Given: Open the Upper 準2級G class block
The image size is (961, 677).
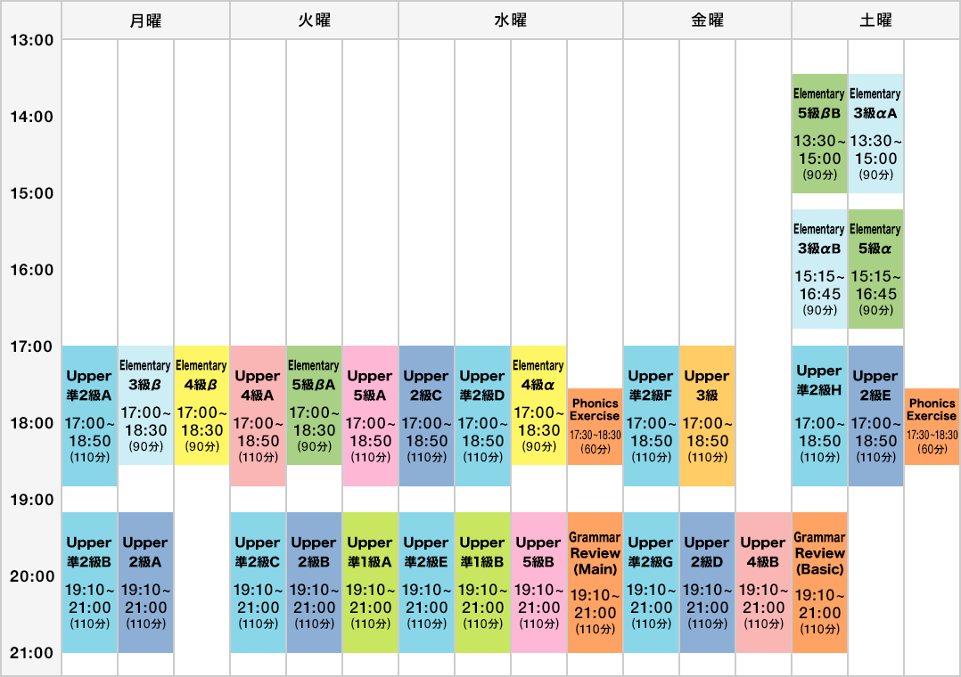Looking at the screenshot, I should [x=651, y=583].
